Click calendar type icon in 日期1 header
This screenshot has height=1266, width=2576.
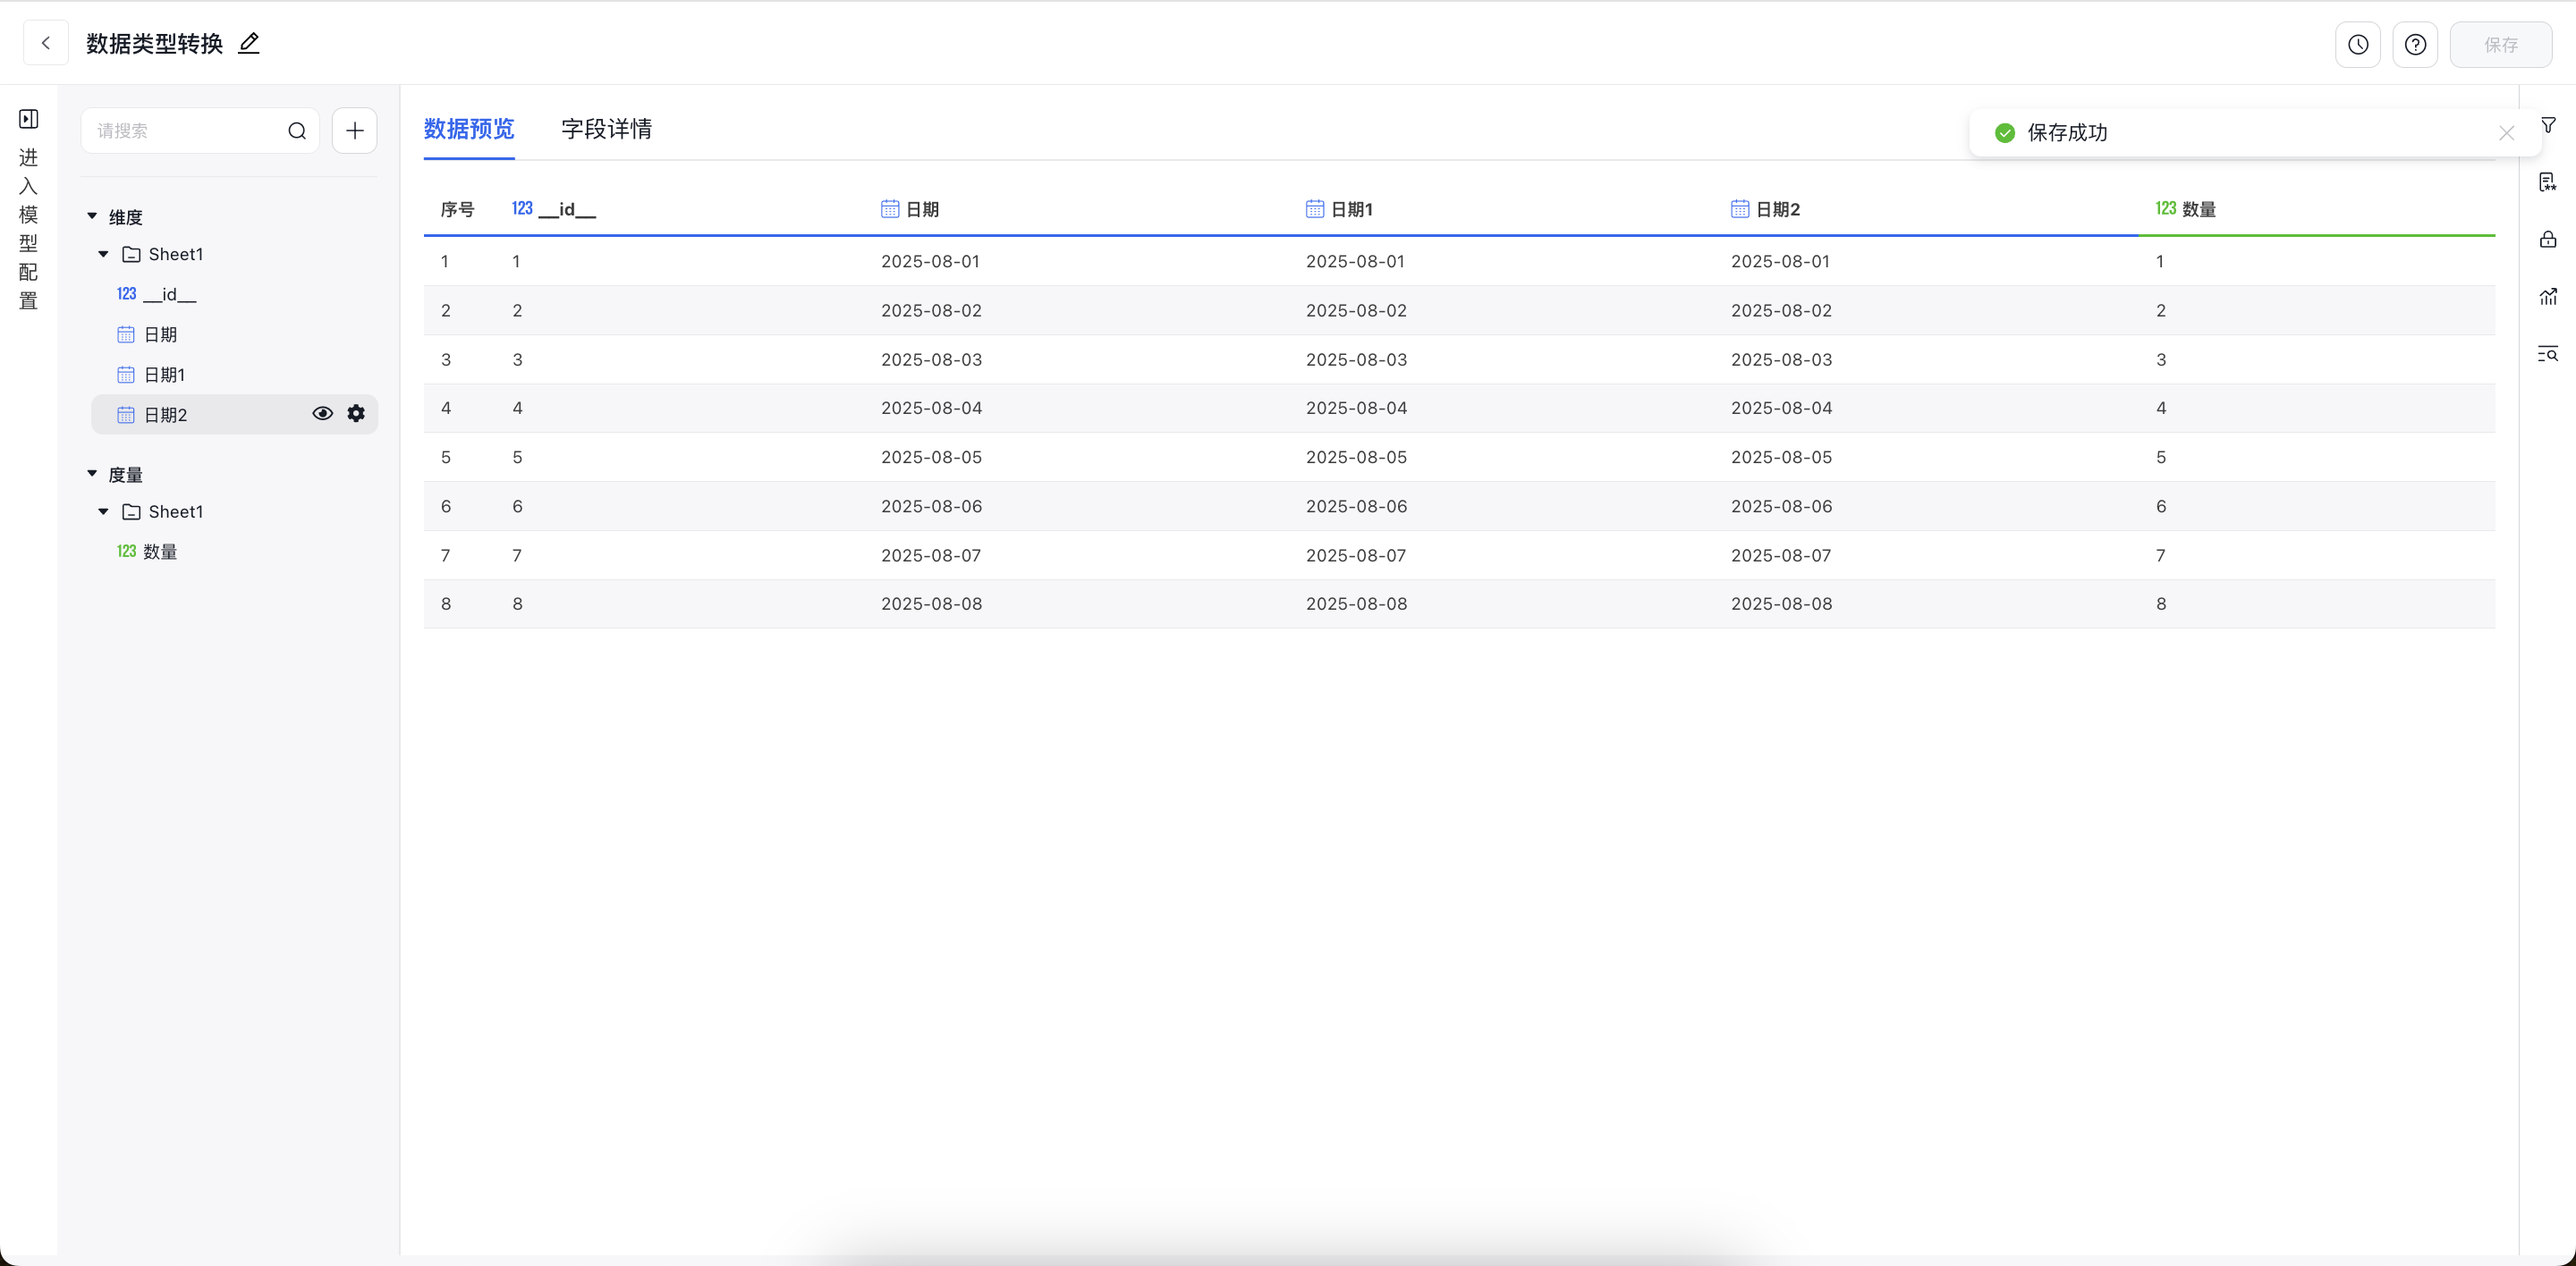(x=1315, y=209)
